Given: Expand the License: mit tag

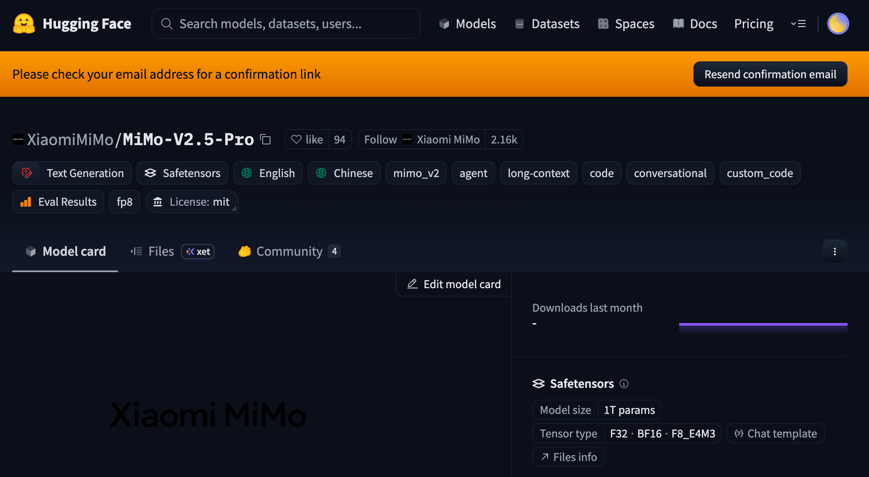Looking at the screenshot, I should pyautogui.click(x=192, y=202).
